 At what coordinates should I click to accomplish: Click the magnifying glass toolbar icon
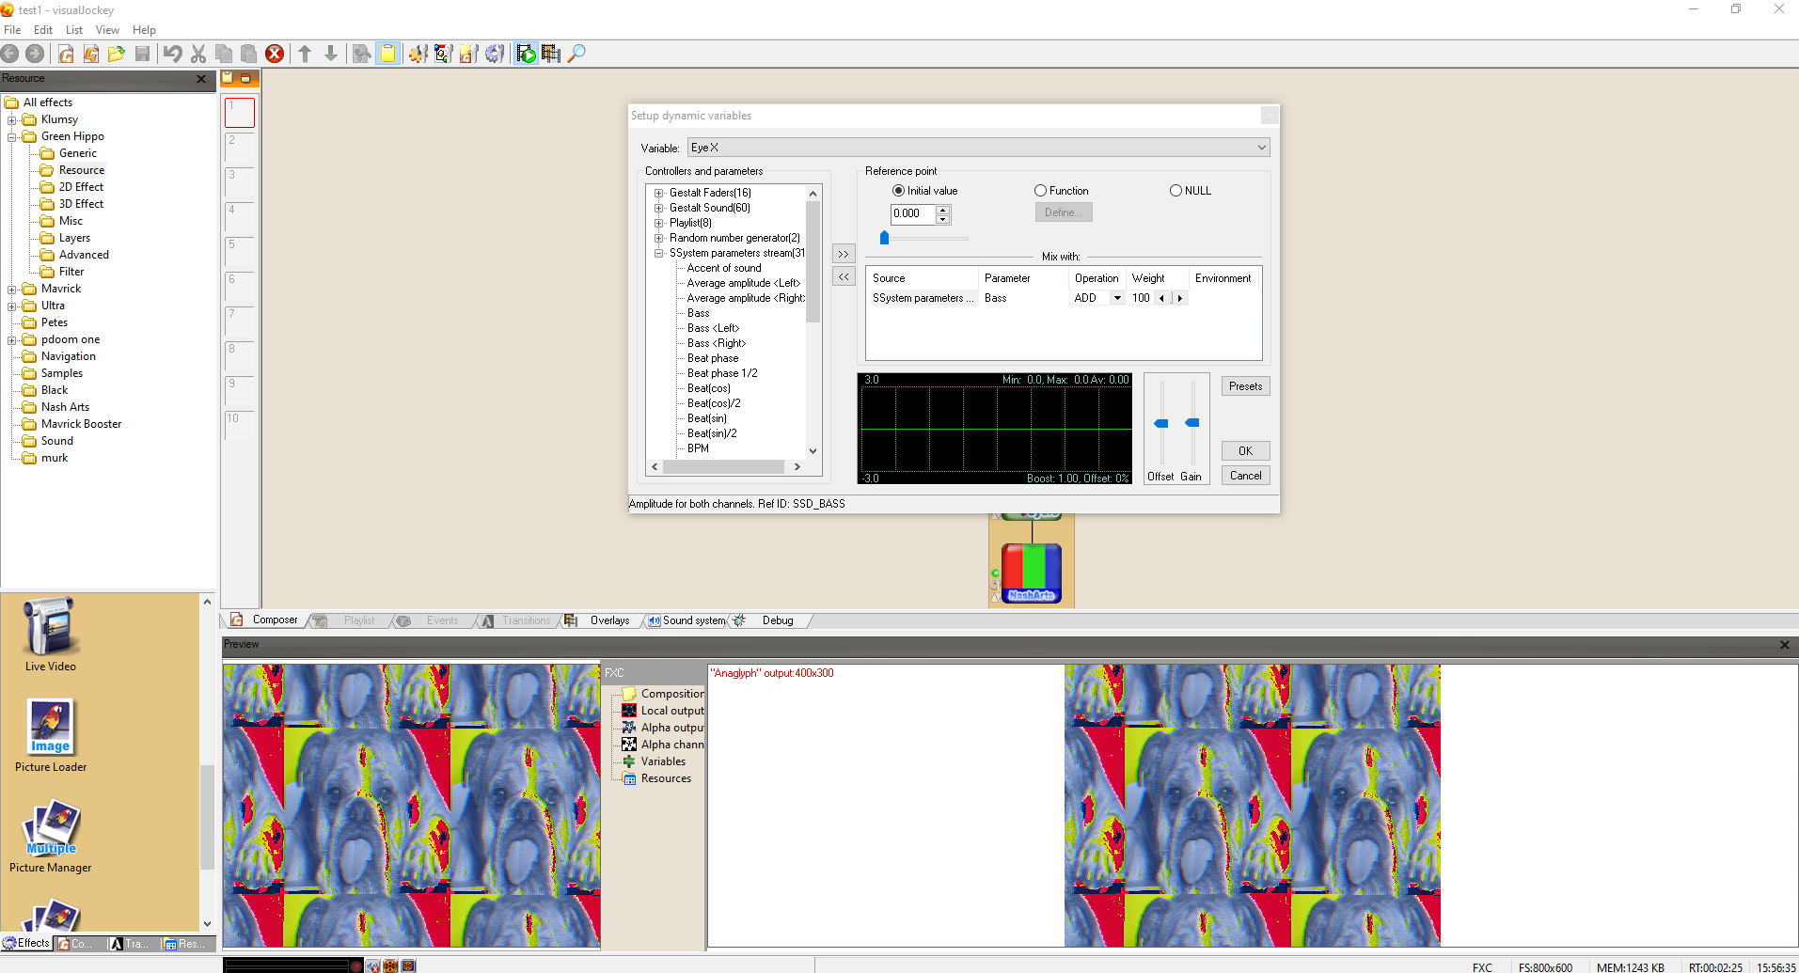click(576, 54)
